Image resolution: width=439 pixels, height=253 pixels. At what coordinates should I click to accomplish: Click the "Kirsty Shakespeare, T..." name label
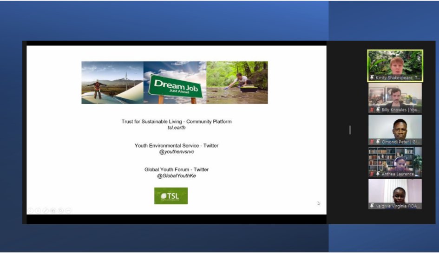coord(398,78)
